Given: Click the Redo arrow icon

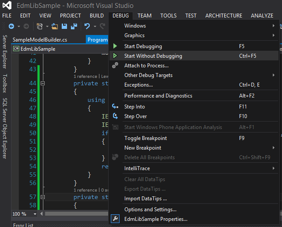Looking at the screenshot, I should 103,26.
